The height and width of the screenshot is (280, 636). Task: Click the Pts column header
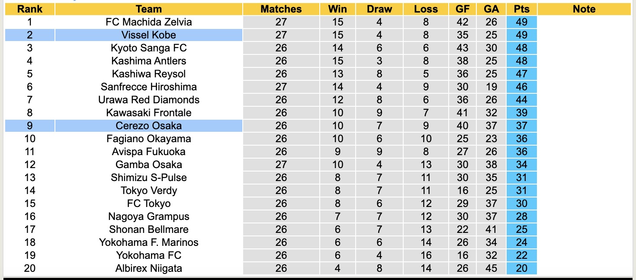(521, 9)
